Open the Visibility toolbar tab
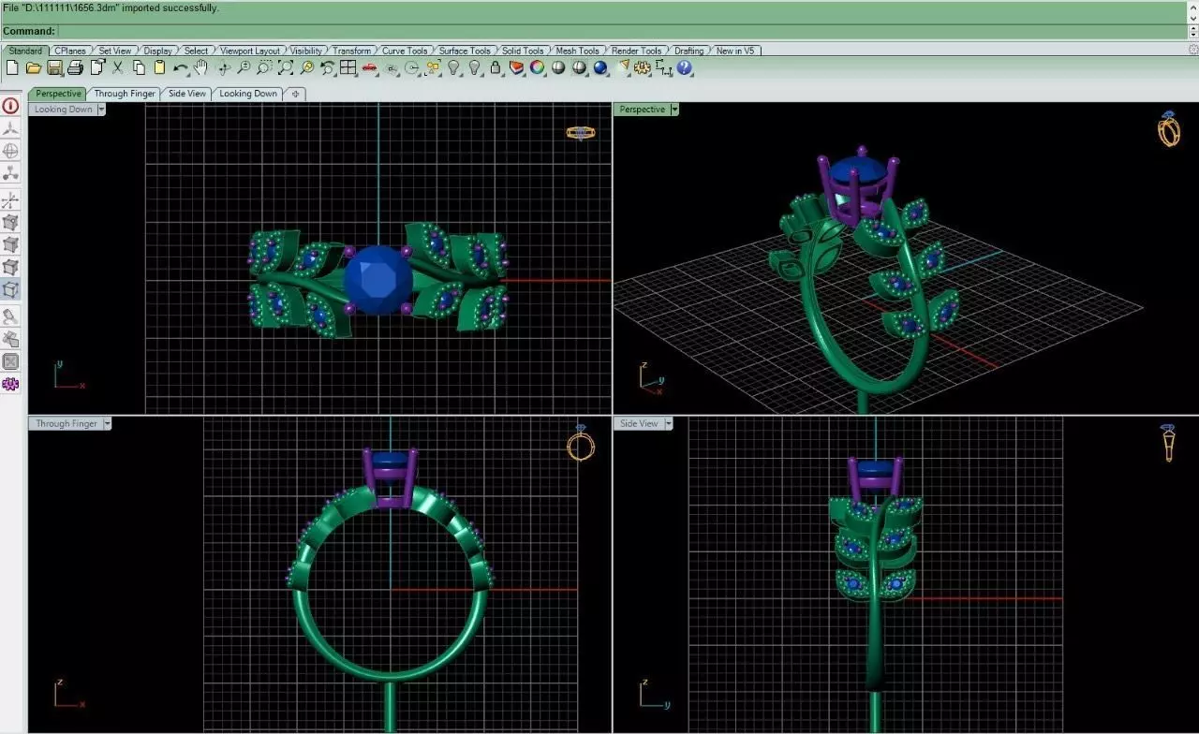Viewport: 1199px width, 734px height. pyautogui.click(x=306, y=51)
